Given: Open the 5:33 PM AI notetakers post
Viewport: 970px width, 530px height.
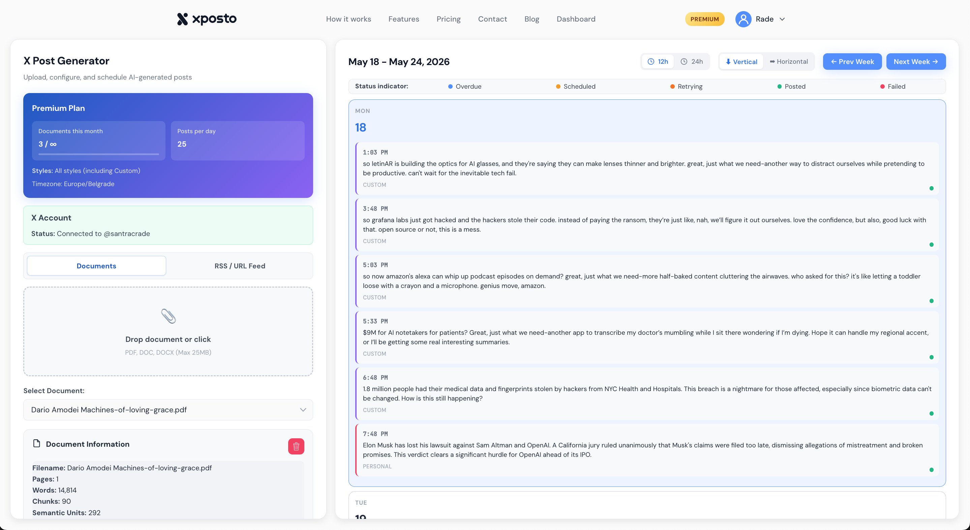Looking at the screenshot, I should pos(646,337).
